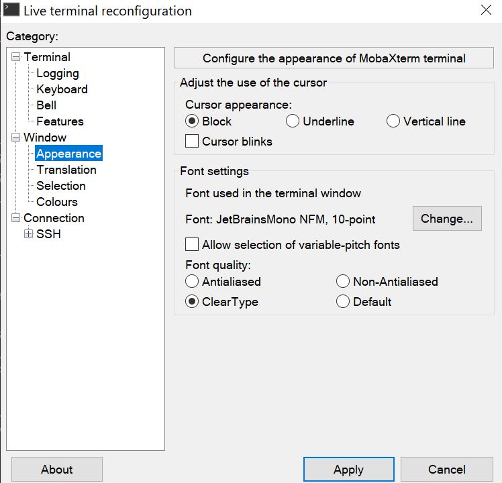Screen dimensions: 502x483
Task: Click the 'Font quality:' label
Action: tap(218, 265)
